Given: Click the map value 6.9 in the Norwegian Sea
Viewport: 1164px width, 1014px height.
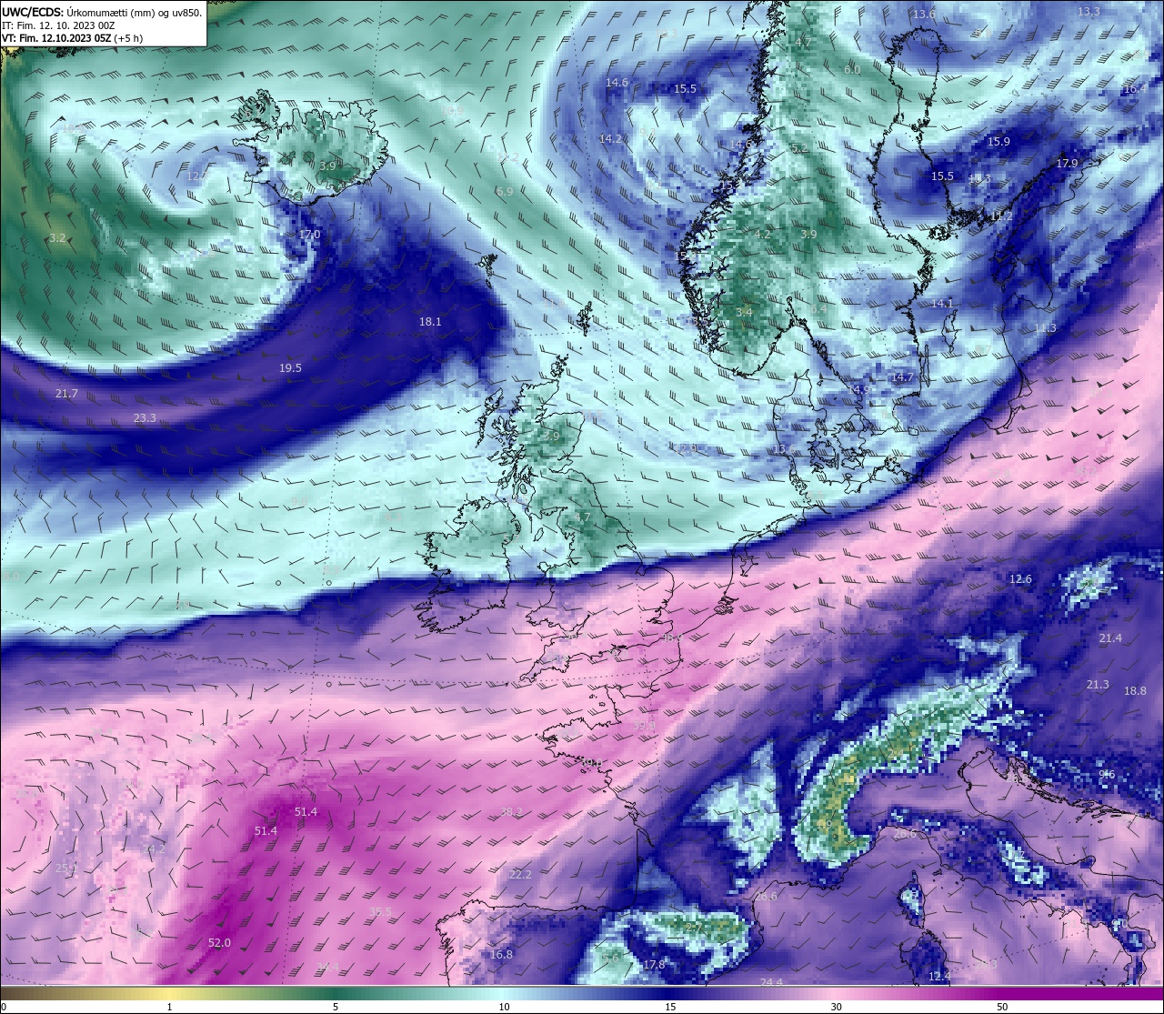Looking at the screenshot, I should (x=505, y=192).
